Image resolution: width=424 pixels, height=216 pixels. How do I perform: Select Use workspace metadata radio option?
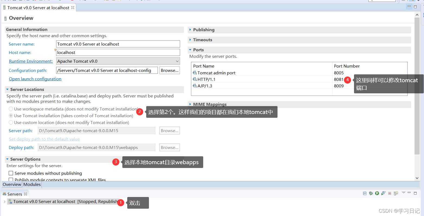[x=11, y=109]
